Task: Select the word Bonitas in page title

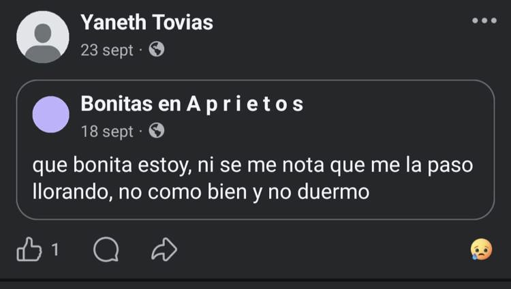Action: coord(117,104)
